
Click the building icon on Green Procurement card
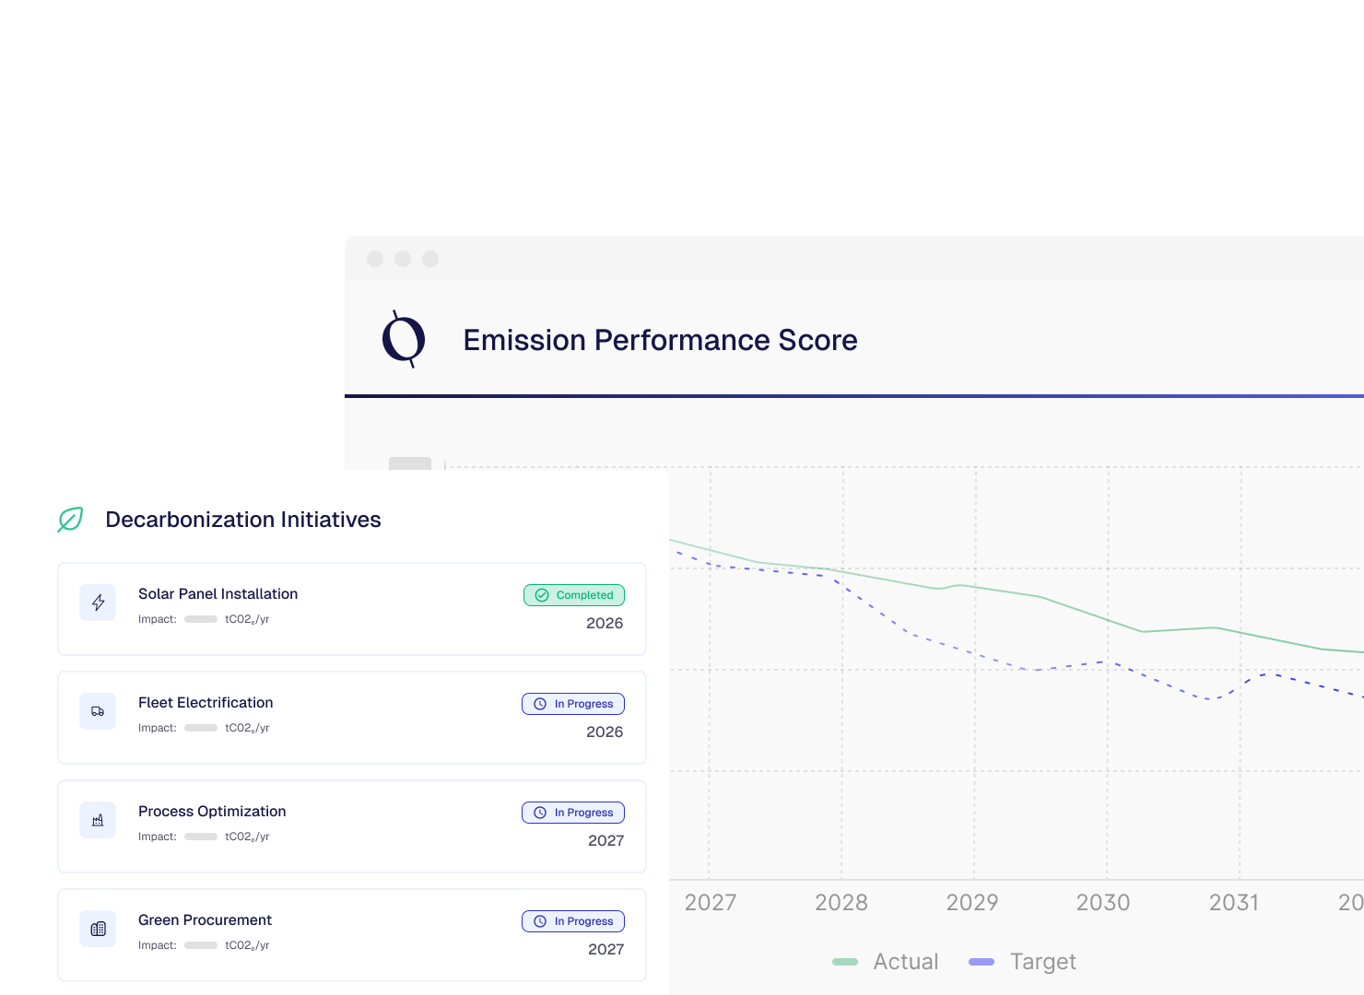coord(98,929)
